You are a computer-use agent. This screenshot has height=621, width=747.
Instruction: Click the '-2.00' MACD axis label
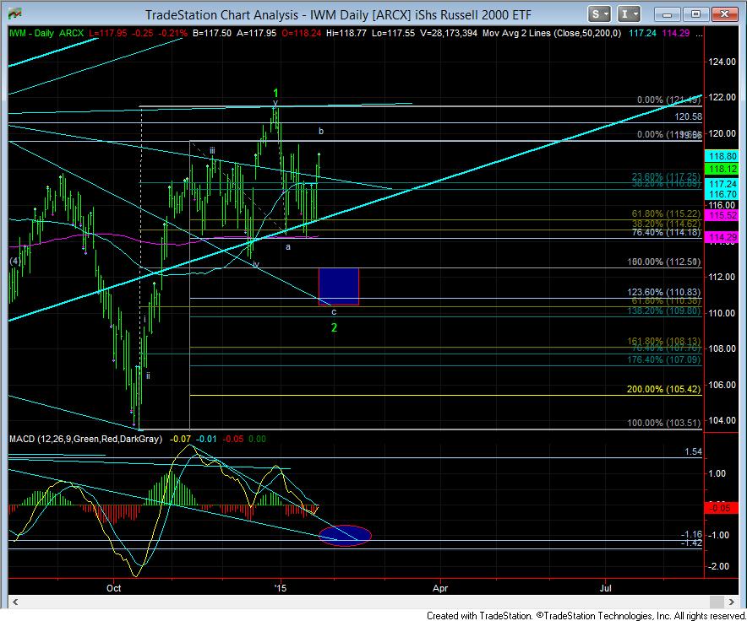[x=717, y=566]
